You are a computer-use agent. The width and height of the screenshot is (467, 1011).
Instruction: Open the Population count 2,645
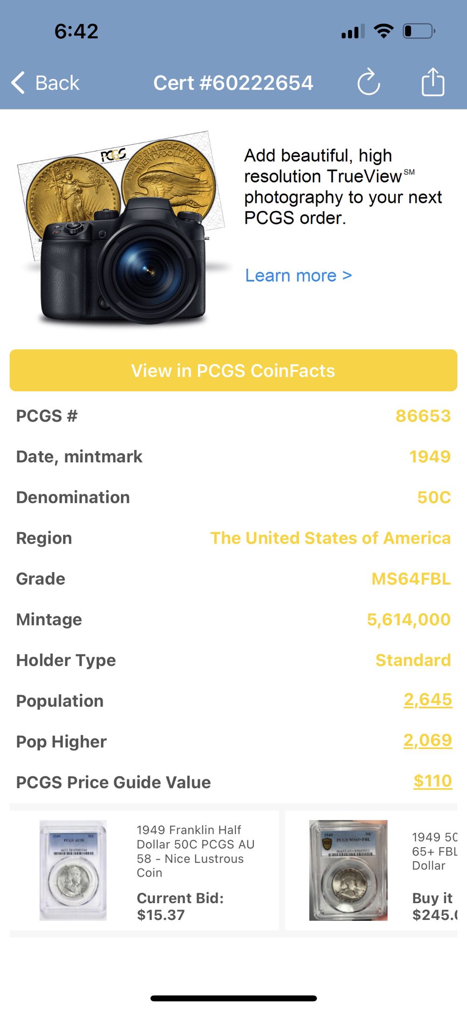[x=427, y=700]
